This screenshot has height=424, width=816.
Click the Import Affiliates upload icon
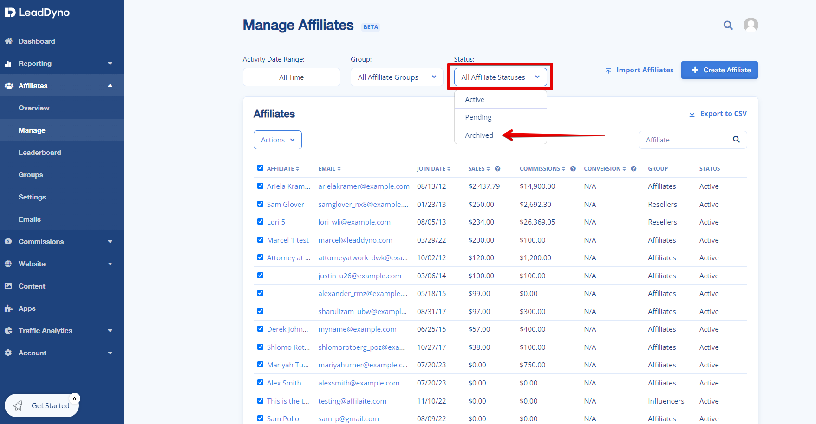[608, 71]
